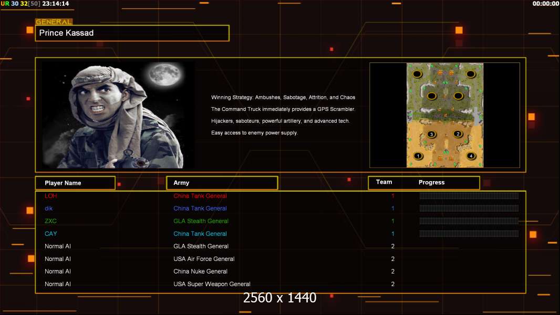Screen dimensions: 560x315
Task: Select LOH's loading progress bar
Action: click(x=469, y=196)
